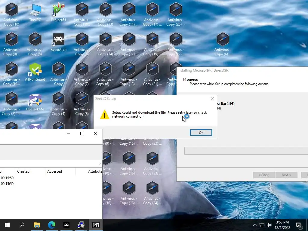Click the Antivirus - Copy (22) icon label
The width and height of the screenshot is (308, 231).
(x=152, y=142)
